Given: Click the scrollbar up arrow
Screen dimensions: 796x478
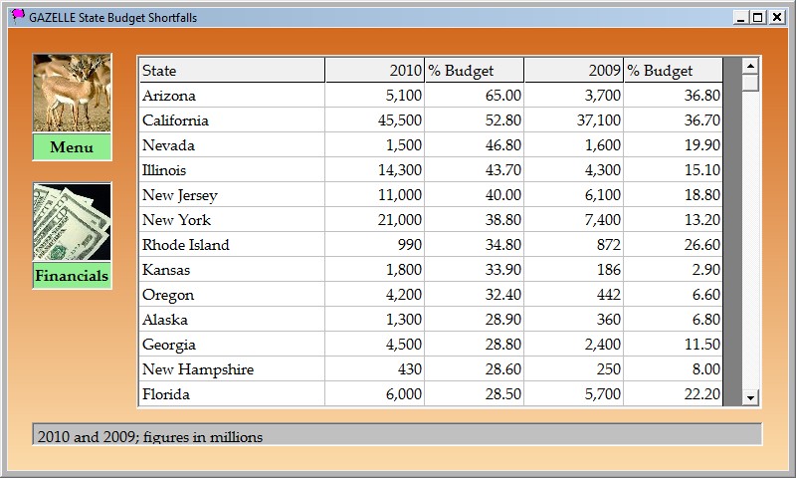Looking at the screenshot, I should [750, 66].
